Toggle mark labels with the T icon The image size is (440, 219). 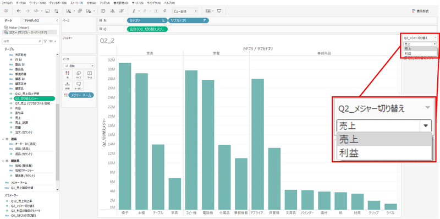(x=156, y=11)
